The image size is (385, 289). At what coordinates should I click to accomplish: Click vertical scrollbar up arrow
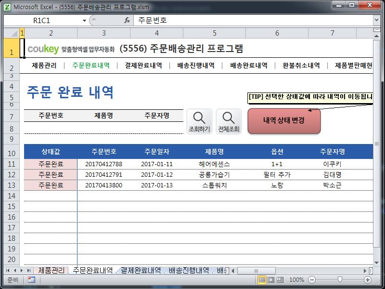click(376, 36)
